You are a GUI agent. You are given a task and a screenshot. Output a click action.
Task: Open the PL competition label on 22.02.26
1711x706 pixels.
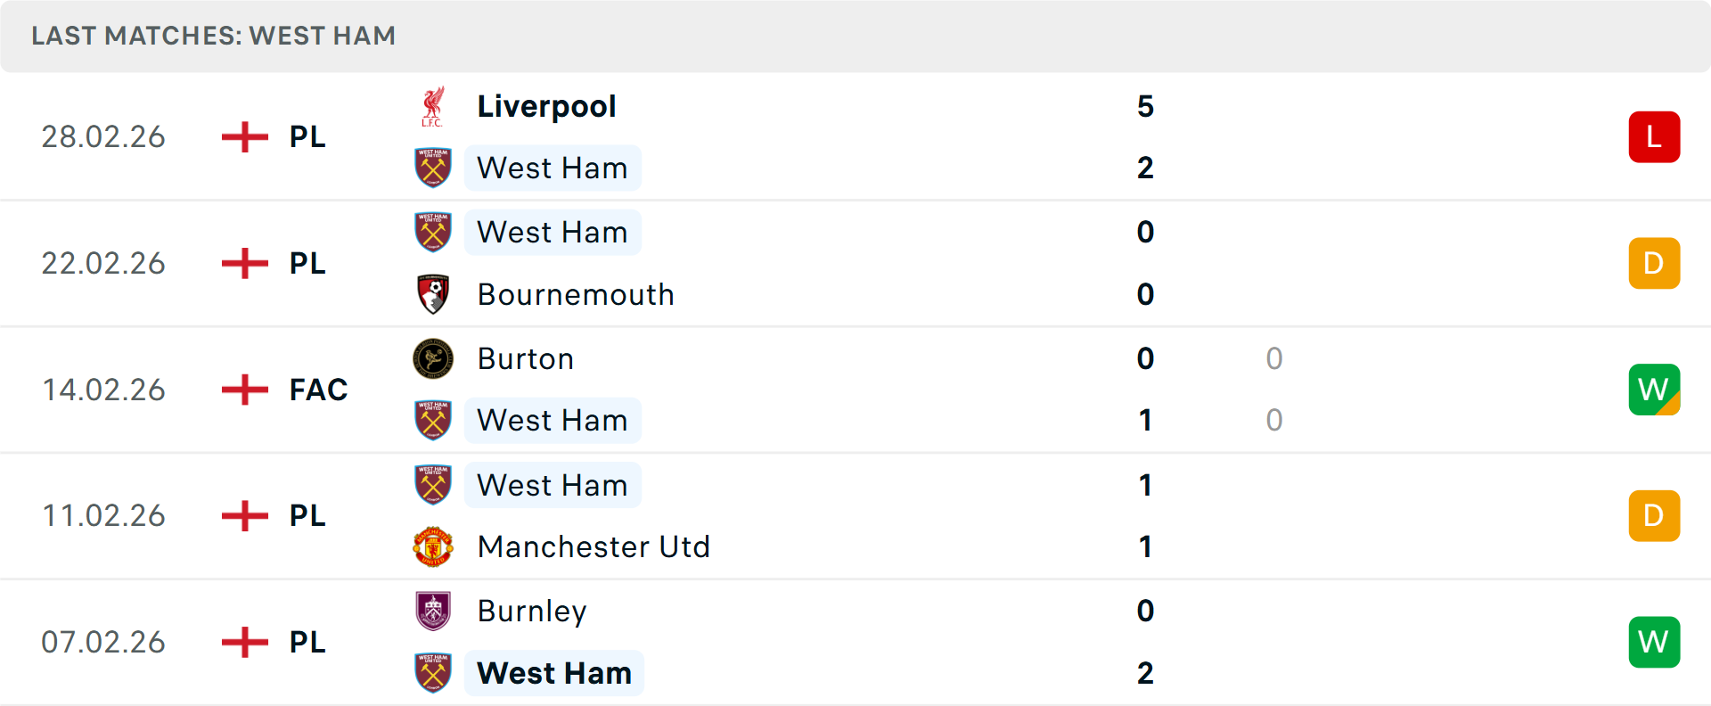click(x=307, y=263)
